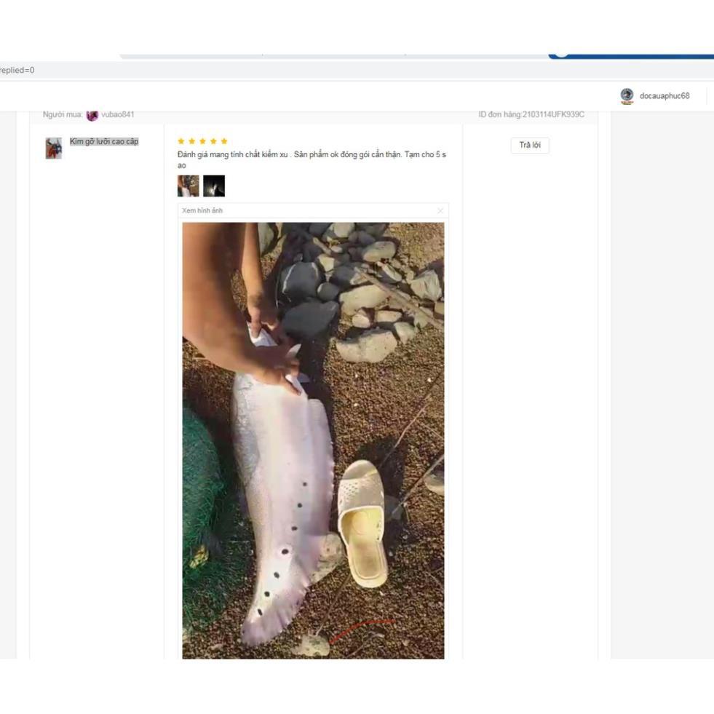This screenshot has width=714, height=714.
Task: Click the browser address bar URL text
Action: click(17, 71)
